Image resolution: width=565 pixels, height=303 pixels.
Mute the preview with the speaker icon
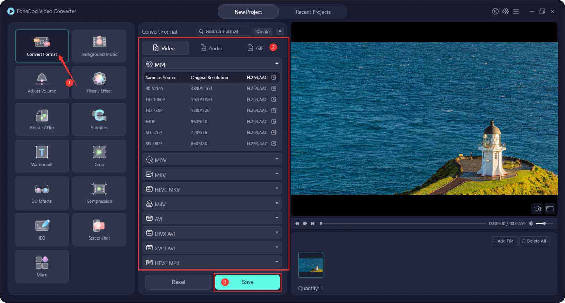531,224
